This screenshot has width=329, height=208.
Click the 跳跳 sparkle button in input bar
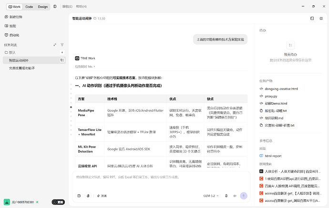pyautogui.click(x=102, y=196)
